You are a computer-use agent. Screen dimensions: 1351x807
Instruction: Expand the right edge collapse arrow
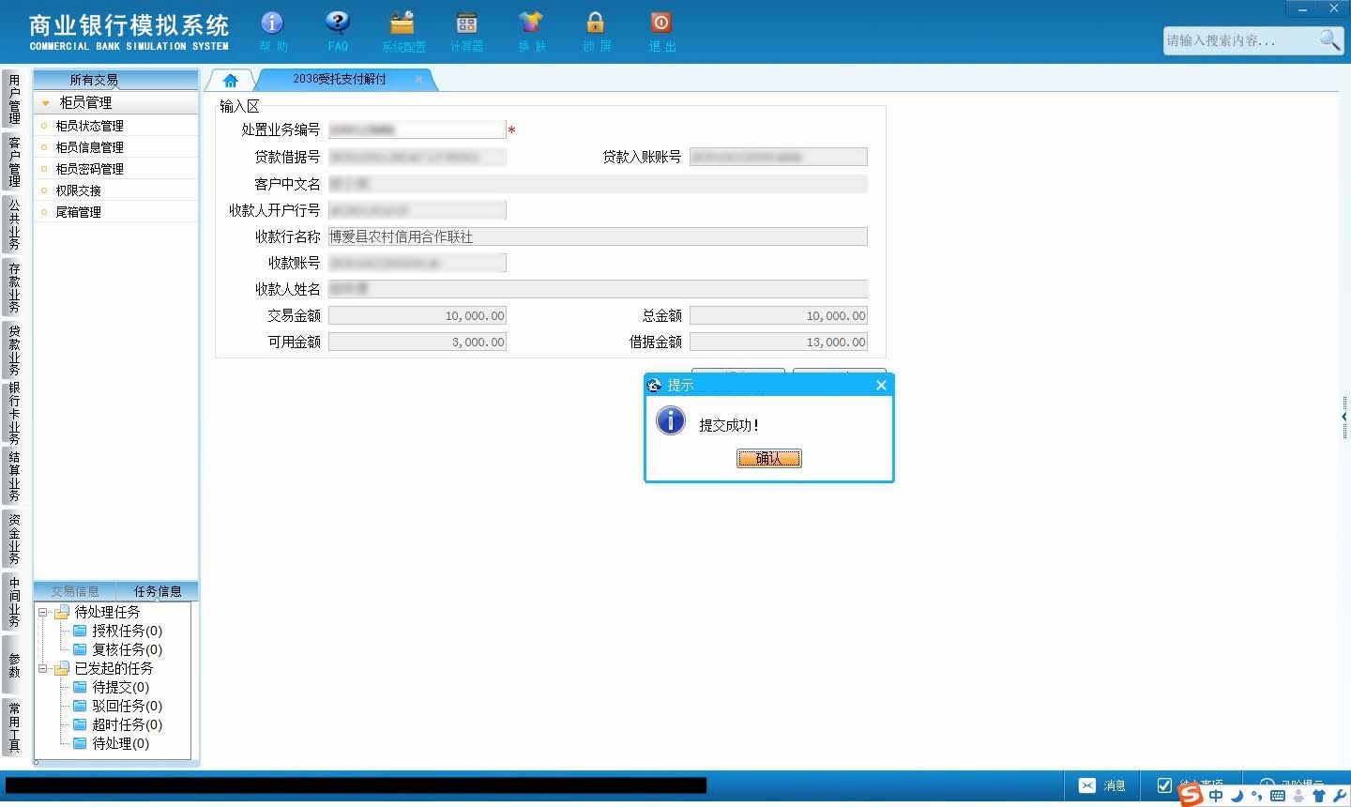coord(1344,417)
